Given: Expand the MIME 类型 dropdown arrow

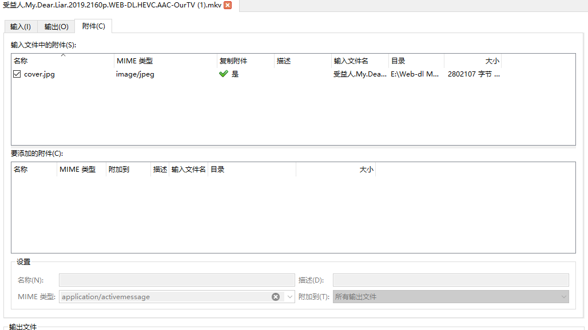Looking at the screenshot, I should tap(289, 297).
